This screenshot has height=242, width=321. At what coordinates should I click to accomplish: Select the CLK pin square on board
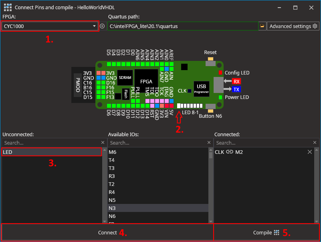coord(190,91)
